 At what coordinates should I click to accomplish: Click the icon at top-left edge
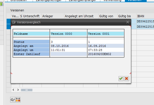[x=1, y=4]
